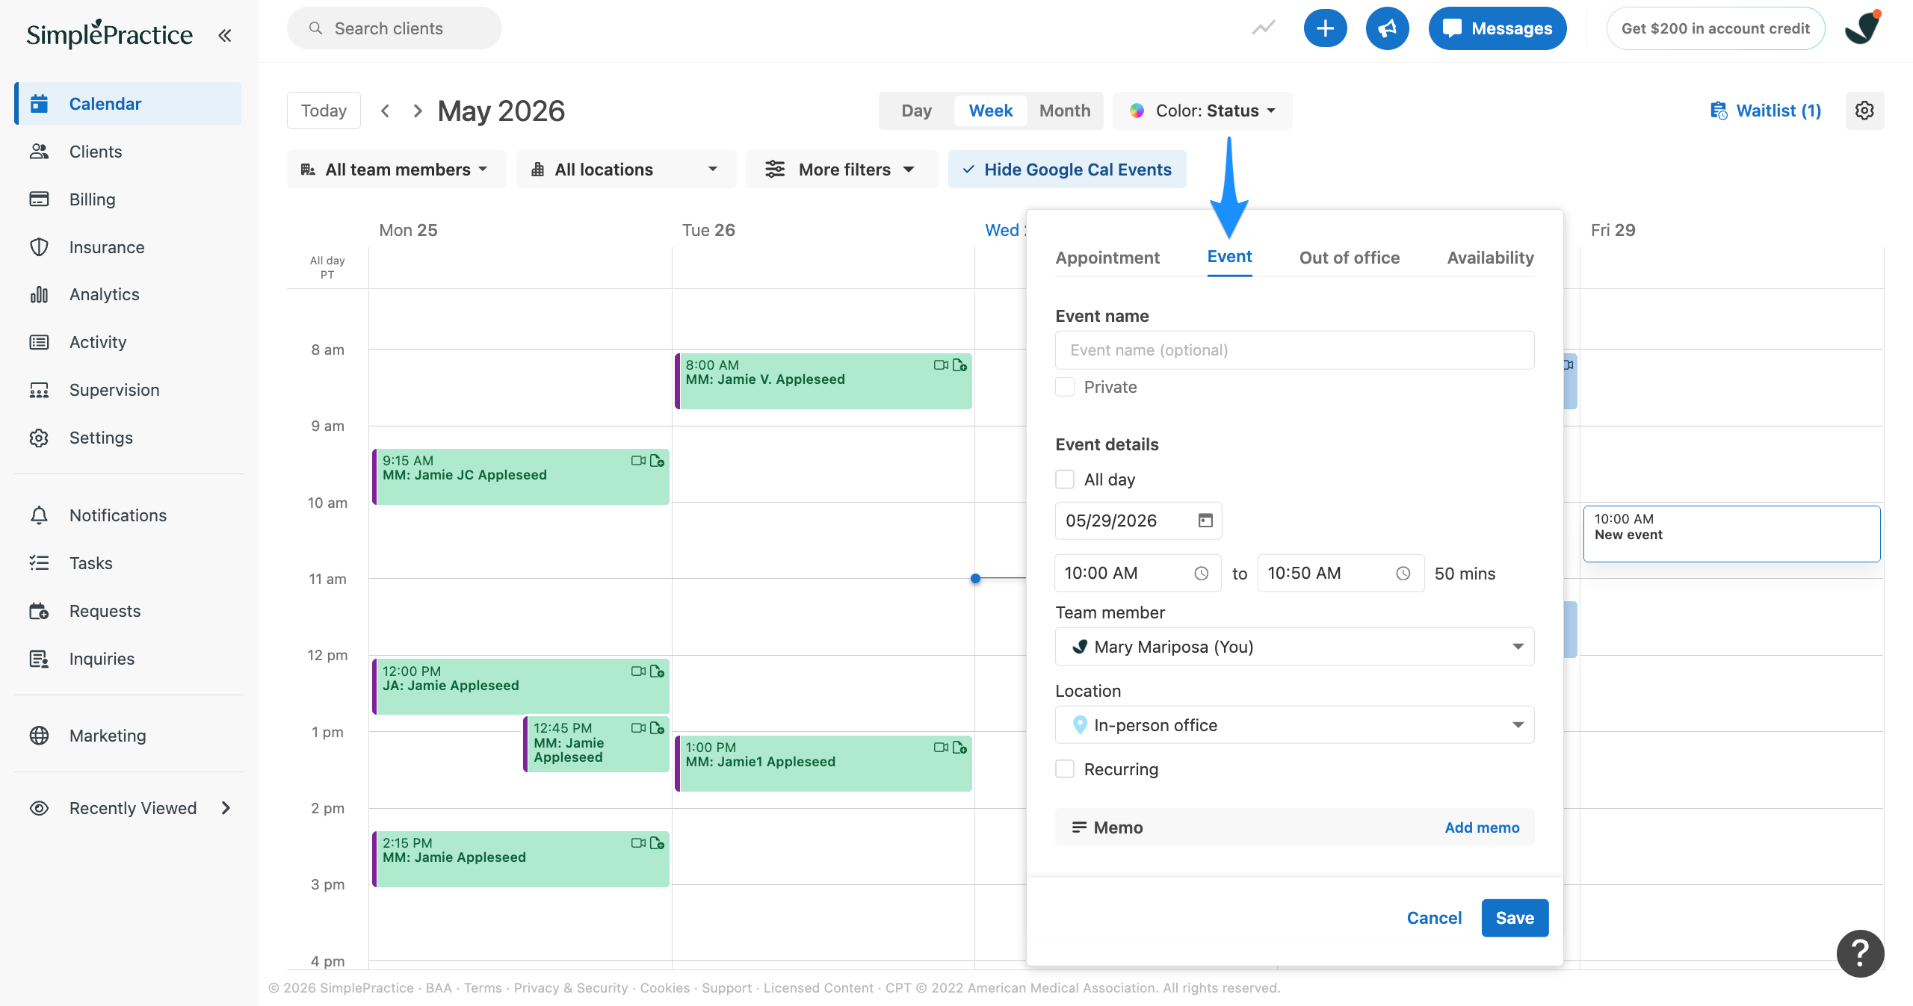Click video icon on 8:00 AM appointment
The image size is (1913, 1006).
941,365
